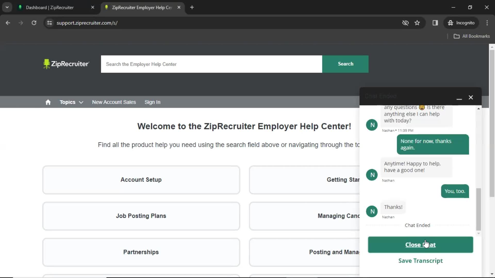The height and width of the screenshot is (278, 495).
Task: Click the chat transcript scrollbar thumb
Action: click(x=478, y=209)
